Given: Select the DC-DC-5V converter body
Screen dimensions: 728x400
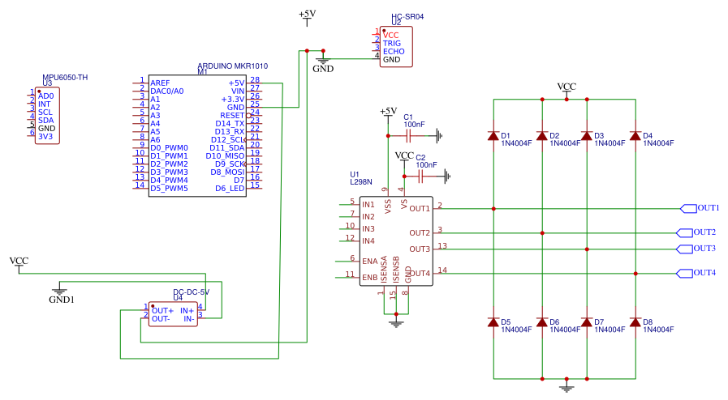Looking at the screenshot, I should pos(173,315).
